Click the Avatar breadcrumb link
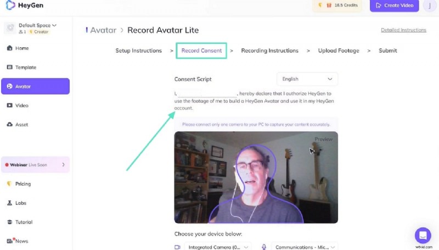439x250 pixels. [103, 30]
